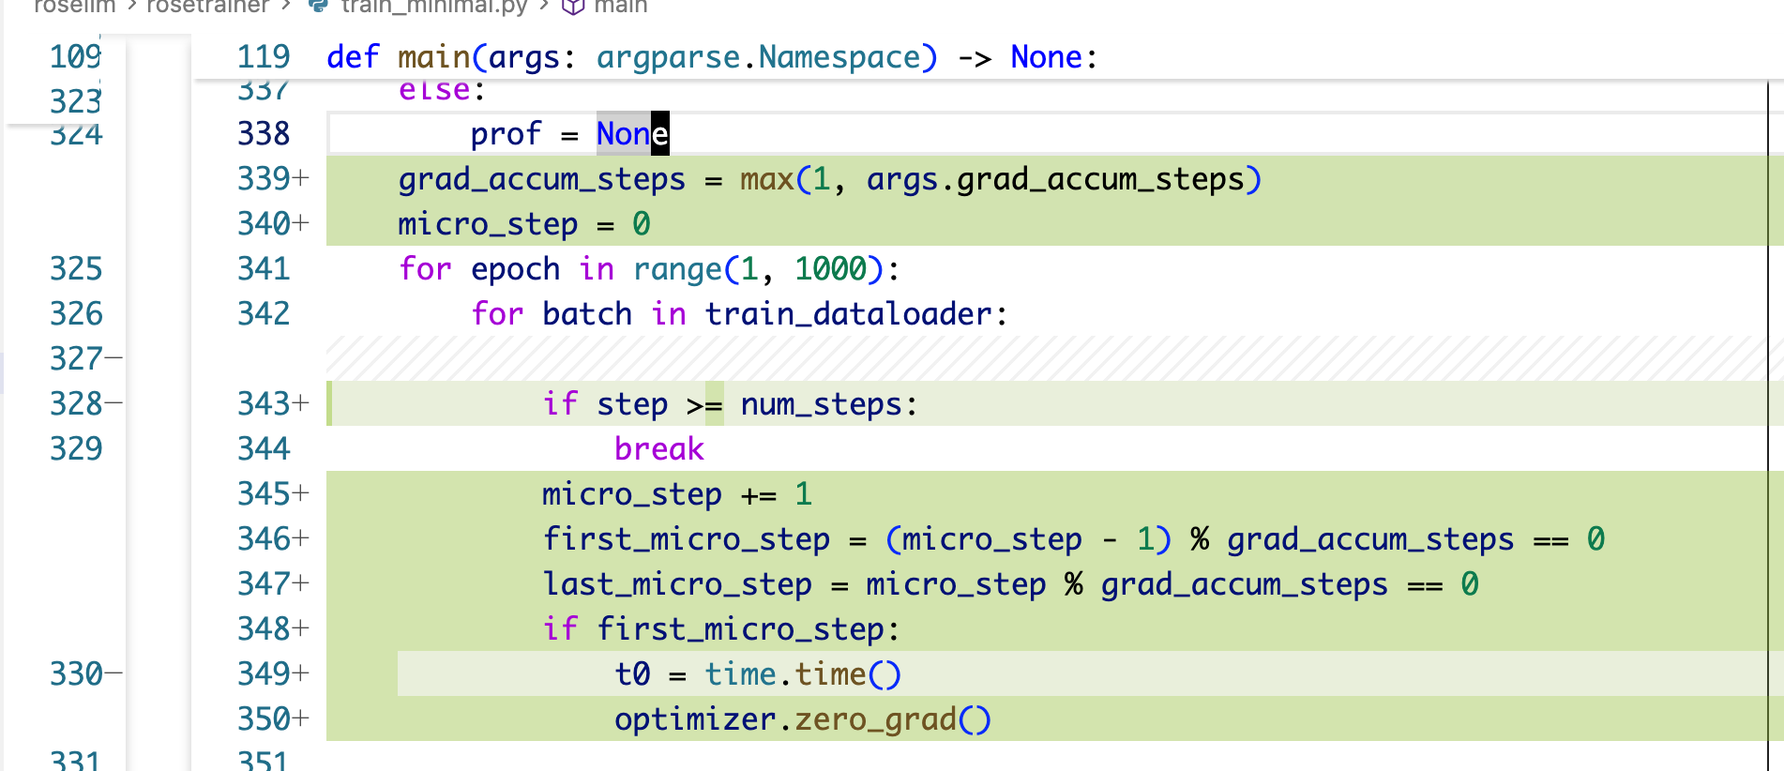Image resolution: width=1784 pixels, height=771 pixels.
Task: Click added line number 339+
Action: [273, 178]
